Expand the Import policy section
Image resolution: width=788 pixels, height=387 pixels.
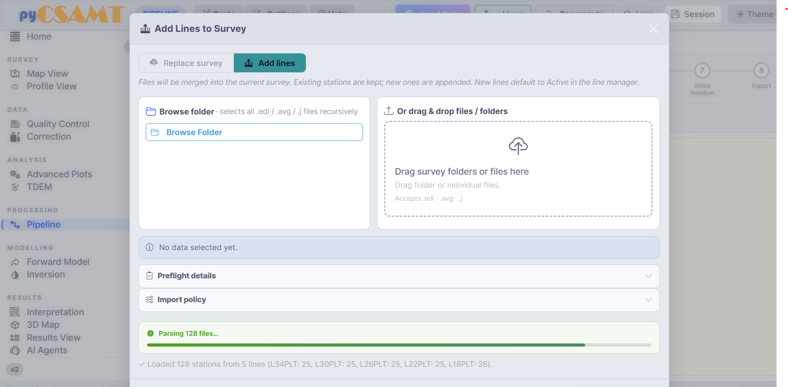coord(399,300)
